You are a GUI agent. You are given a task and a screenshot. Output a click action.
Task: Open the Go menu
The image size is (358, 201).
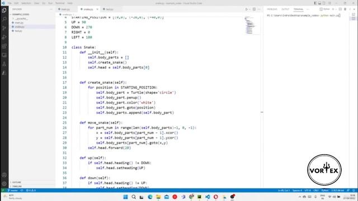44,3
